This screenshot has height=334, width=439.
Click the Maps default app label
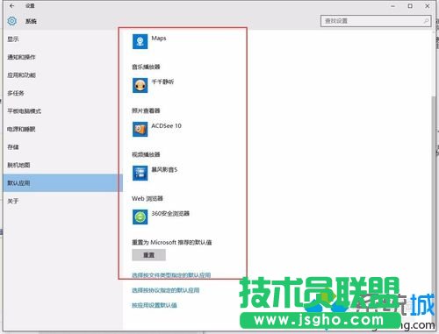(x=159, y=39)
